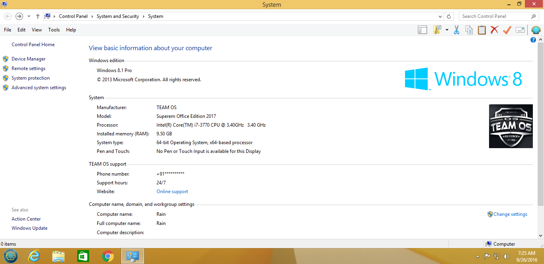This screenshot has width=544, height=264.
Task: Expand the address bar history dropdown
Action: click(x=440, y=16)
